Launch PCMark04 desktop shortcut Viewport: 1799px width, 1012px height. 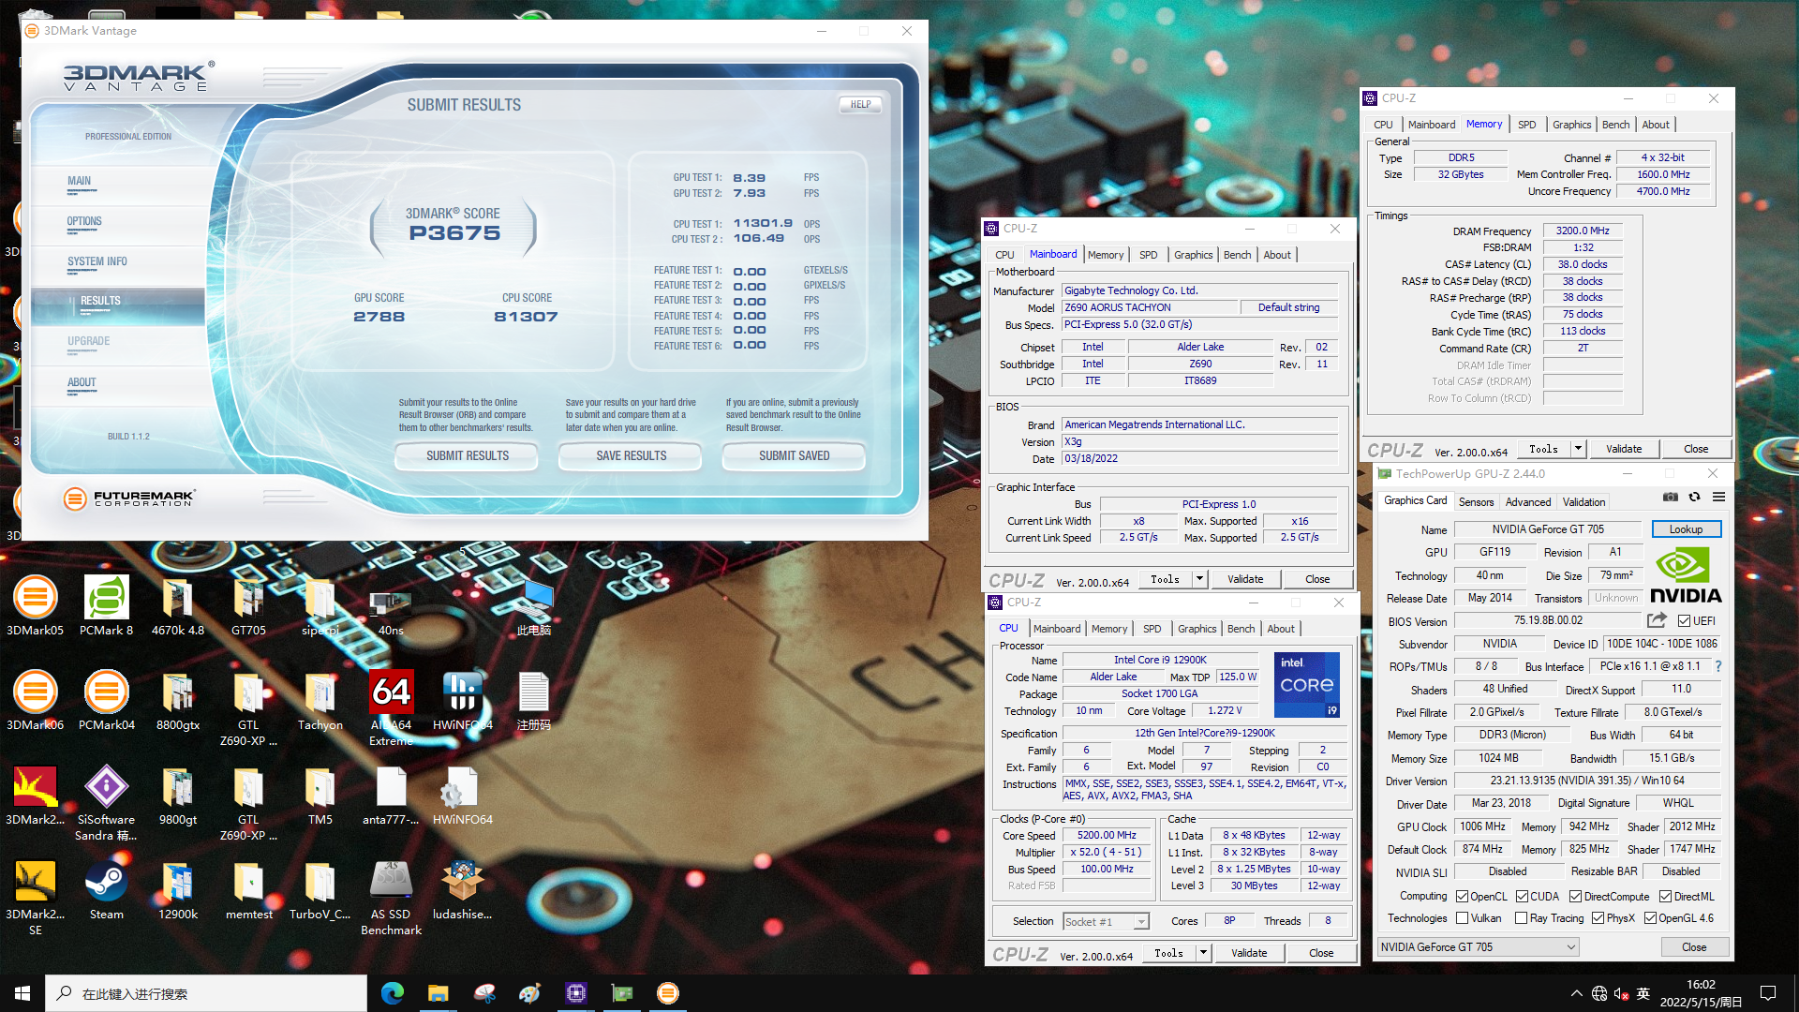click(x=106, y=700)
